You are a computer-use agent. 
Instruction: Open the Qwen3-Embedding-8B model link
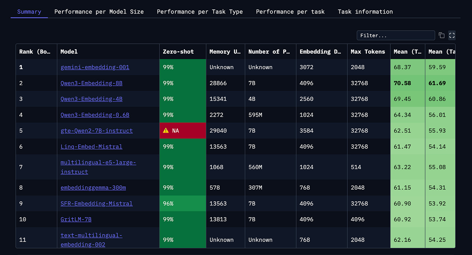point(91,83)
